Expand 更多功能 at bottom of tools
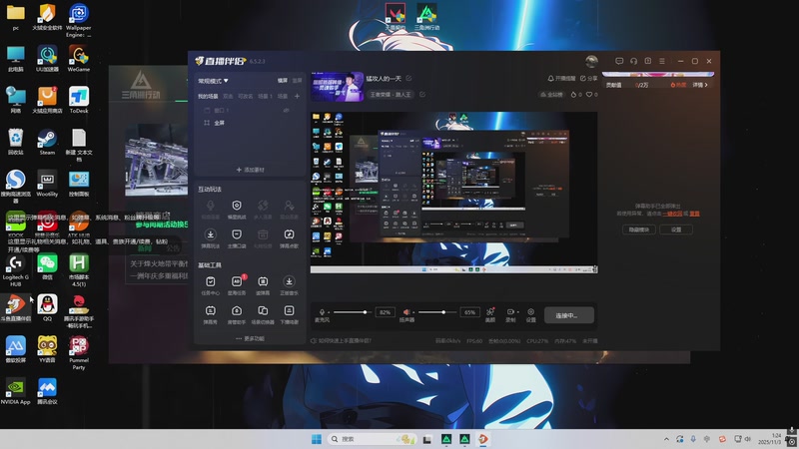799x449 pixels. click(x=250, y=338)
